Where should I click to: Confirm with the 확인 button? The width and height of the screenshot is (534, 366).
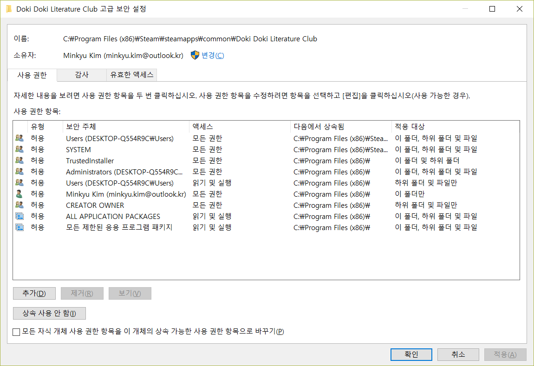click(x=411, y=354)
